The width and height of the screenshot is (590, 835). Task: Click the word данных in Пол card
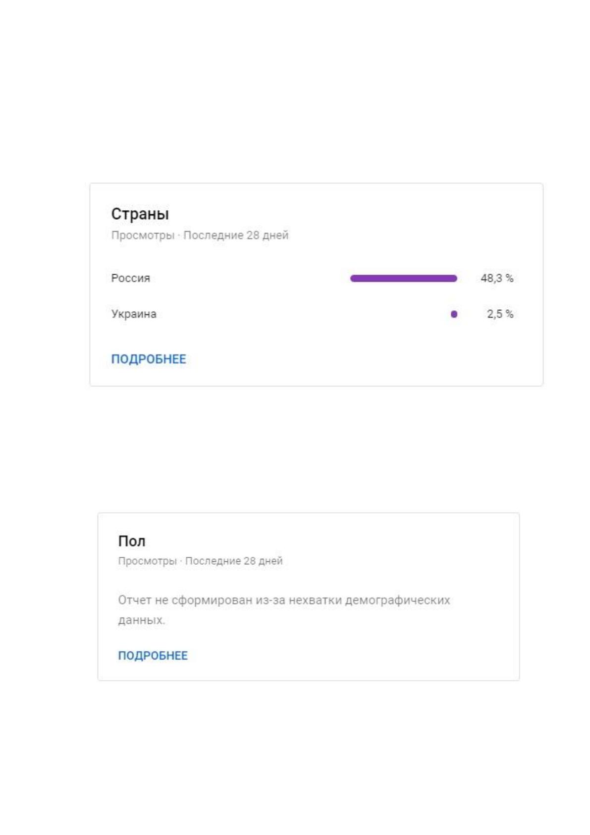[141, 620]
